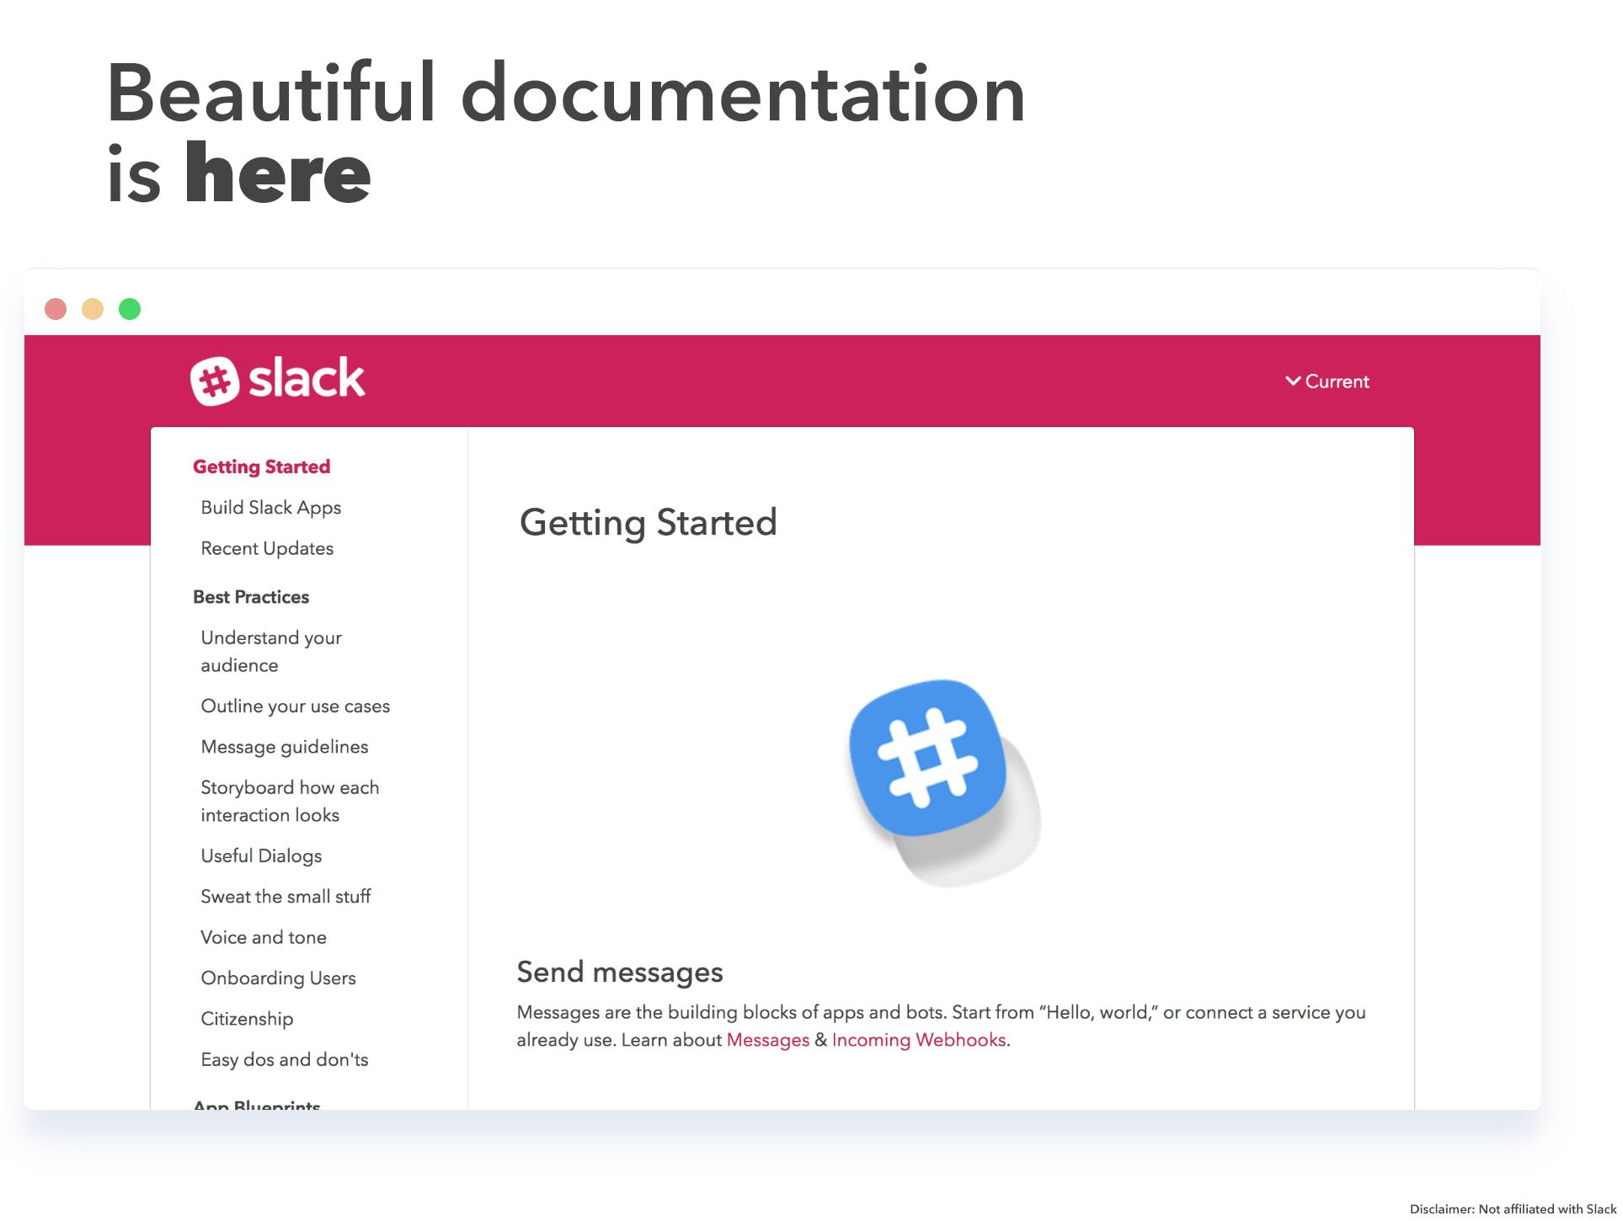Screen dimensions: 1623x1221
Task: Follow the Messages link in the paragraph
Action: (x=767, y=1040)
